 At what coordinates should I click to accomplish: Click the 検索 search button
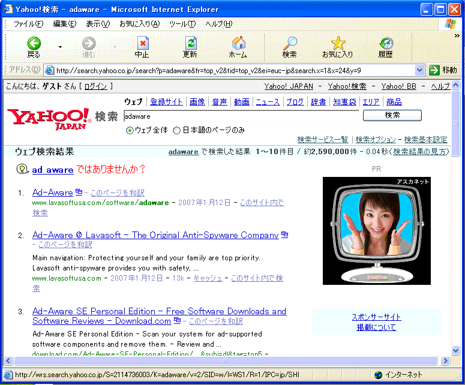392,115
